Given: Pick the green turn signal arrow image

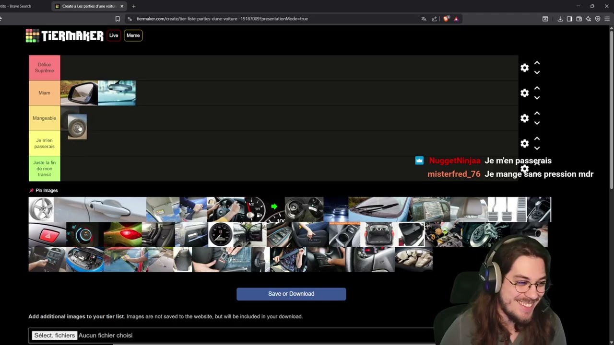Looking at the screenshot, I should click(x=275, y=209).
